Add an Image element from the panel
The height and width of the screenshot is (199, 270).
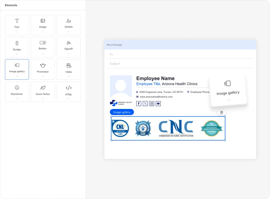43,25
